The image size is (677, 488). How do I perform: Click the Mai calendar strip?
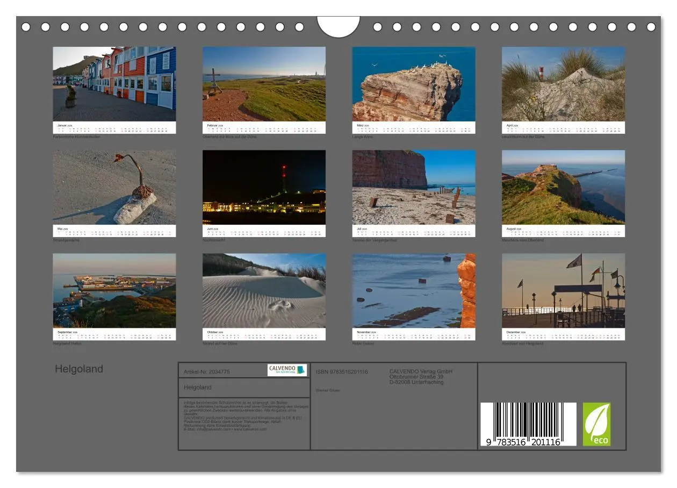114,231
